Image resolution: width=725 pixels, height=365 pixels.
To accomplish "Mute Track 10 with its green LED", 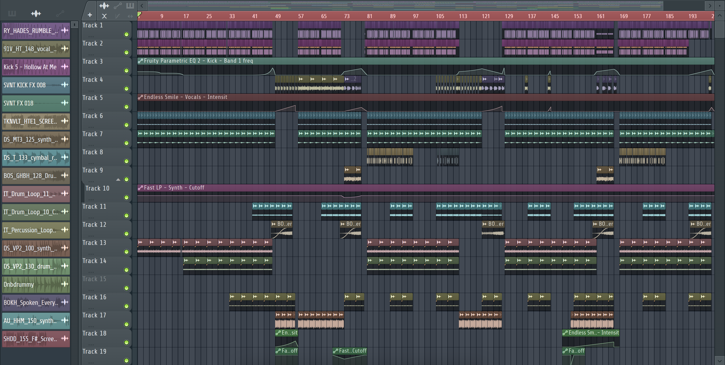I will click(x=126, y=198).
